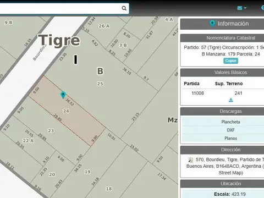Click the 20.63 dimension label
This screenshot has width=264, height=198.
(59, 184)
